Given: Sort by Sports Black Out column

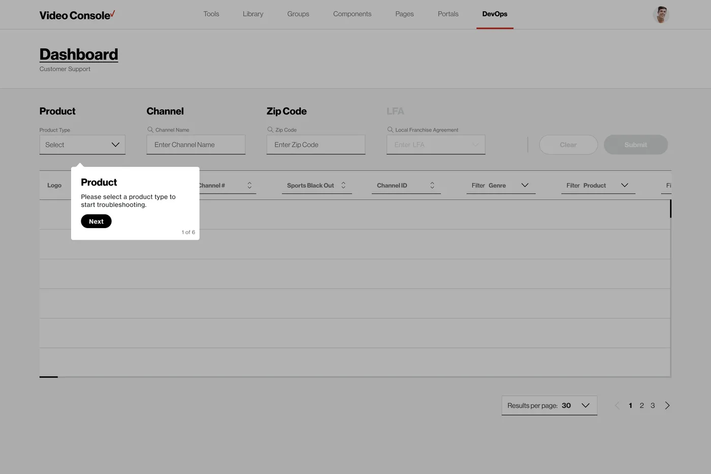Looking at the screenshot, I should click(316, 185).
